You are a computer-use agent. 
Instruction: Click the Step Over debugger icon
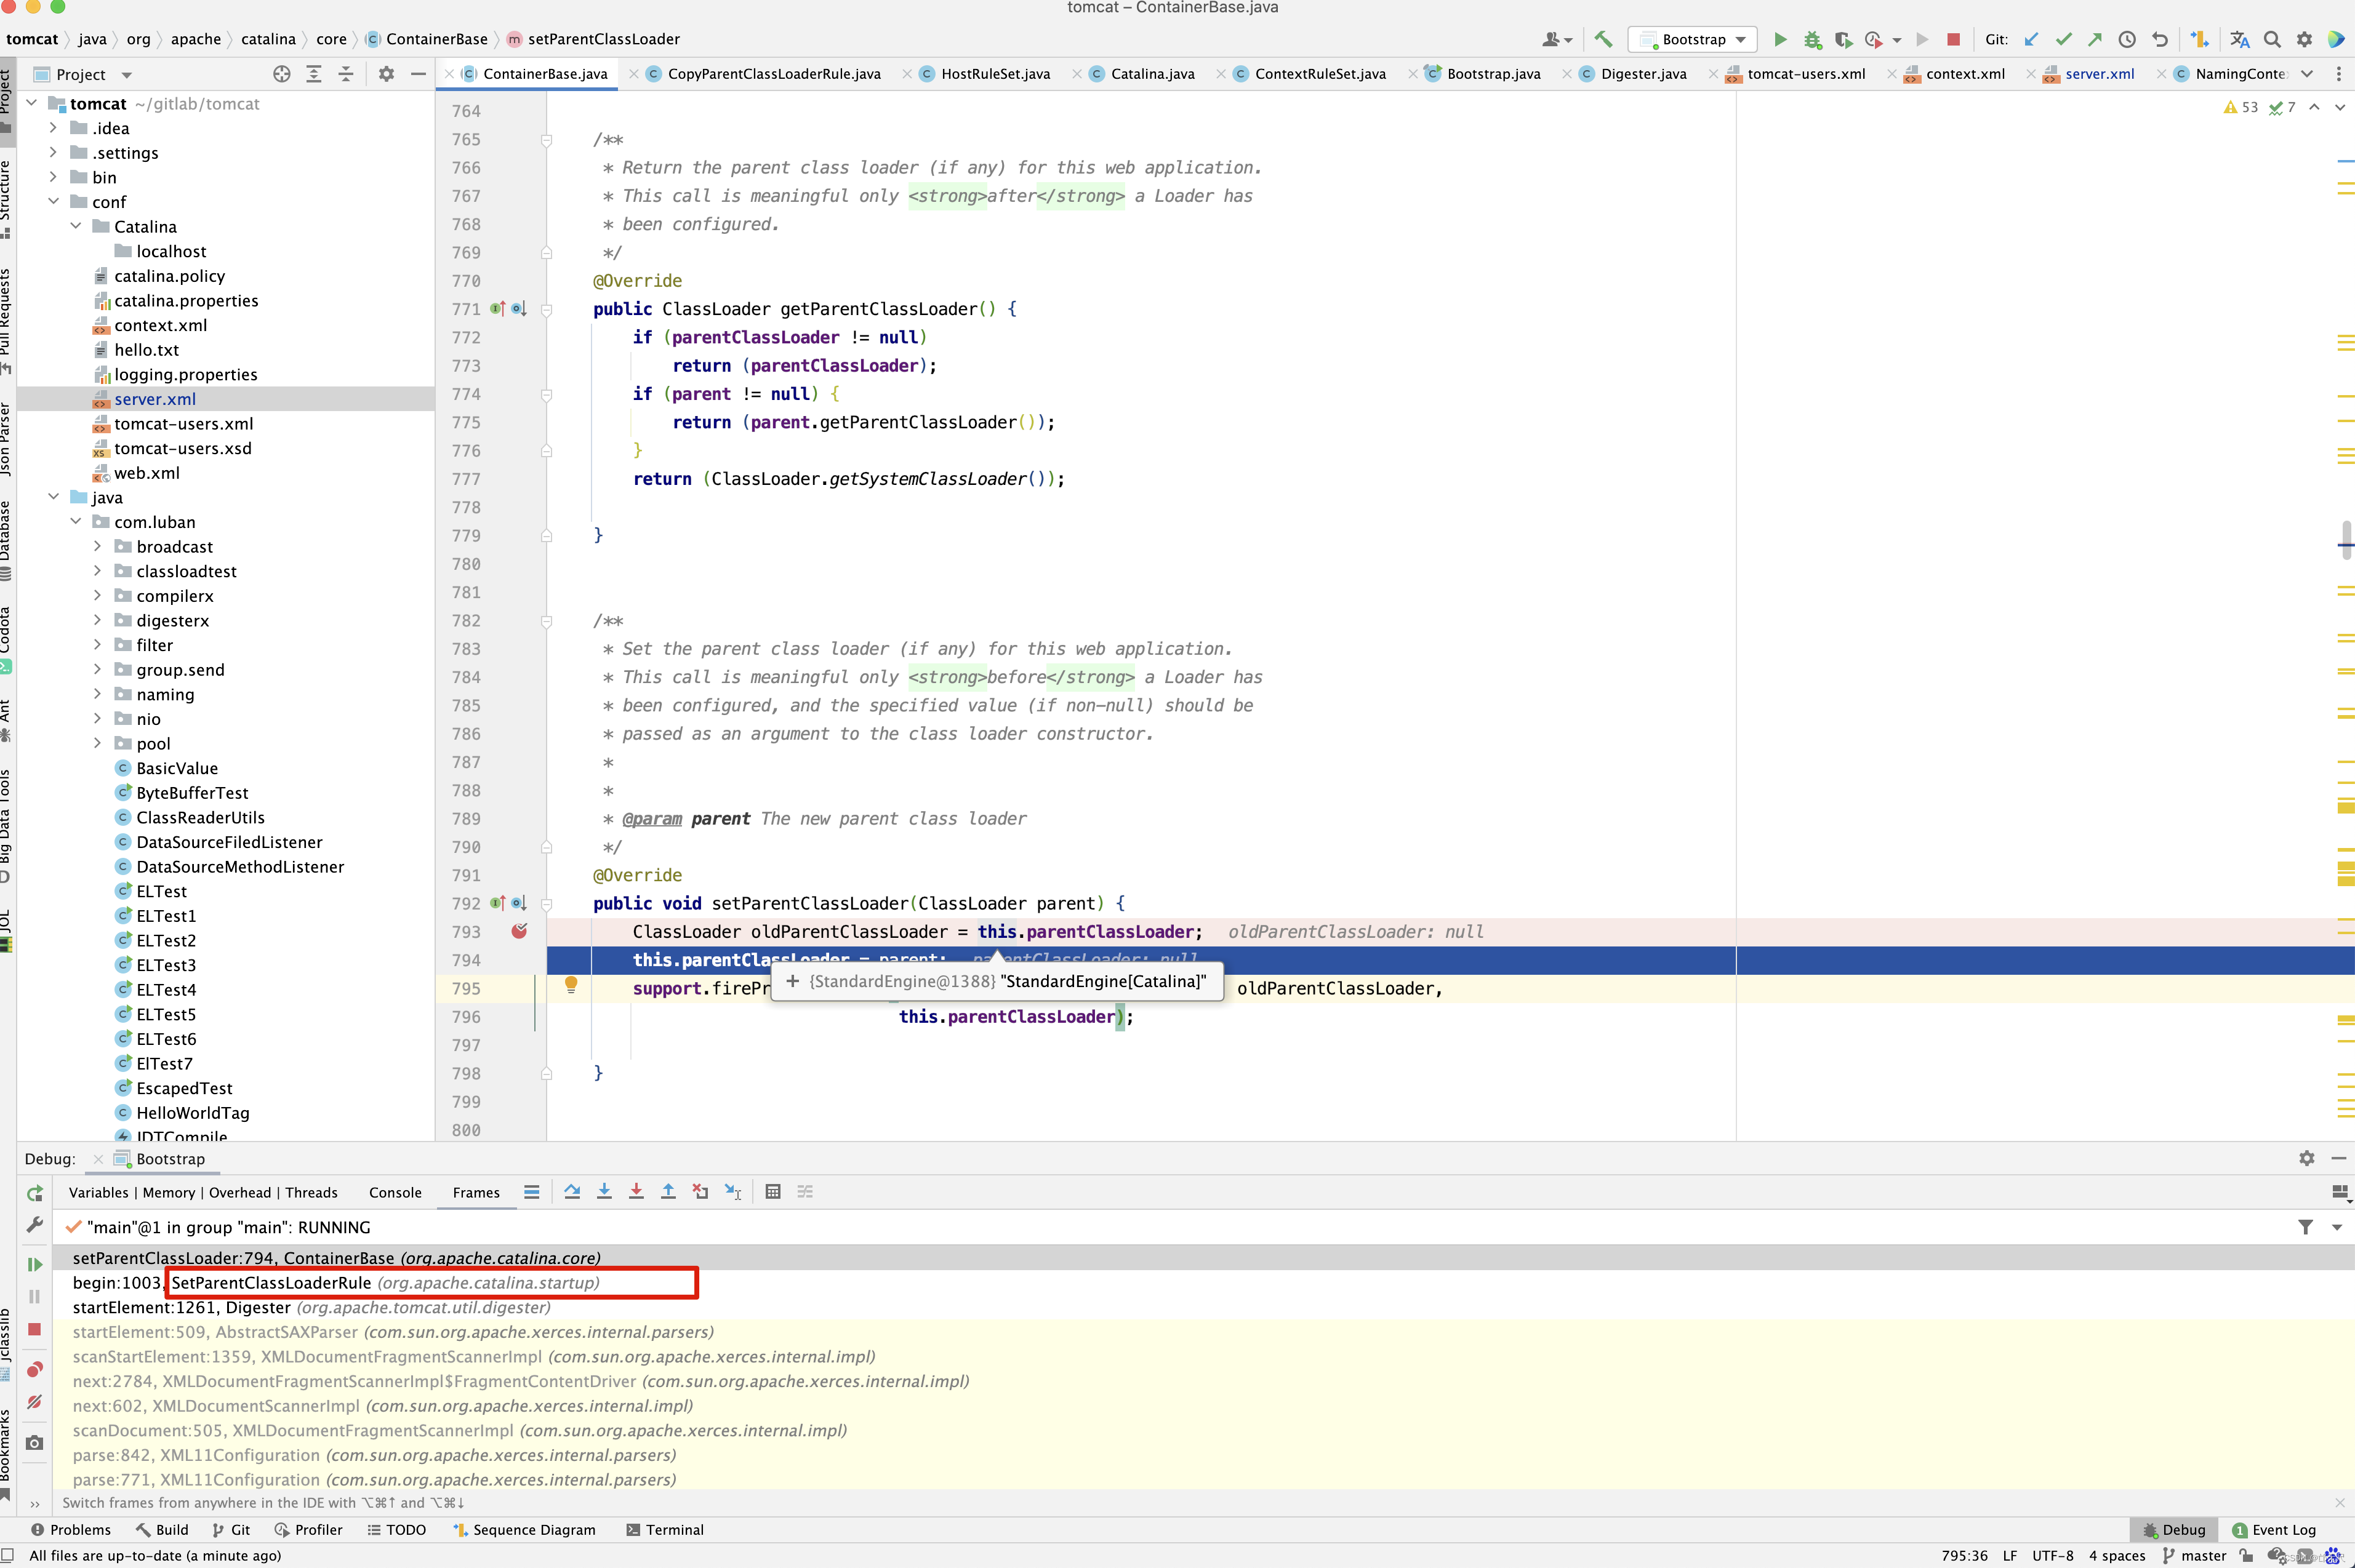tap(572, 1191)
